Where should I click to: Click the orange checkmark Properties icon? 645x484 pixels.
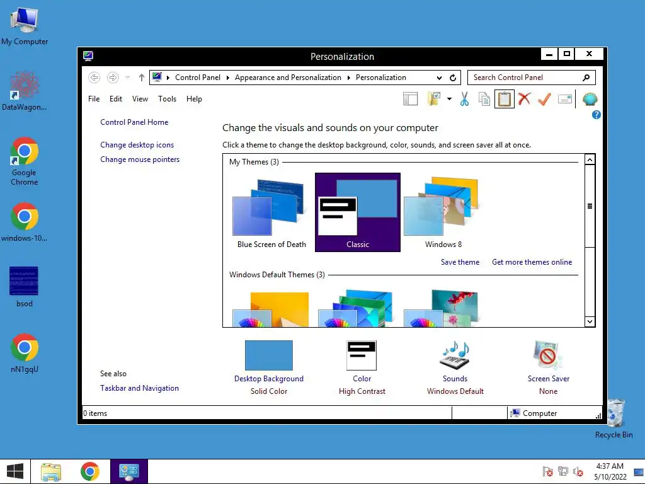tap(544, 99)
